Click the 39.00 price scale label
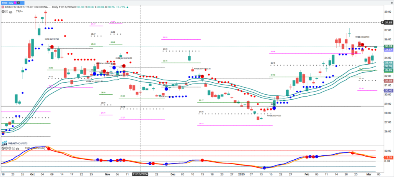 [388, 12]
